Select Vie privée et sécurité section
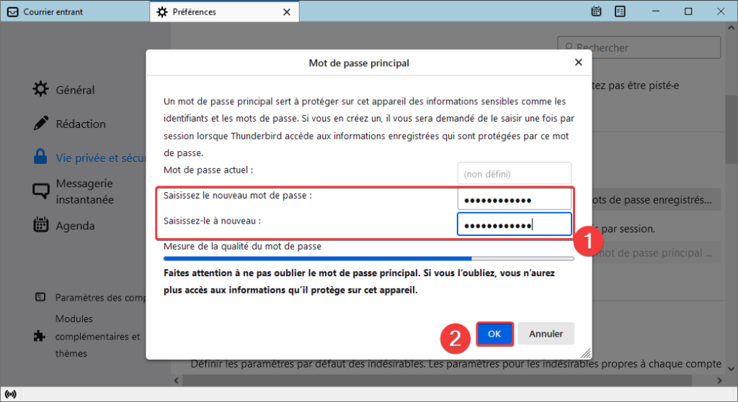 point(101,157)
